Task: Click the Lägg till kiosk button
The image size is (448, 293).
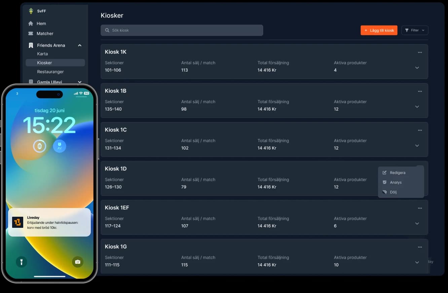Action: click(379, 30)
